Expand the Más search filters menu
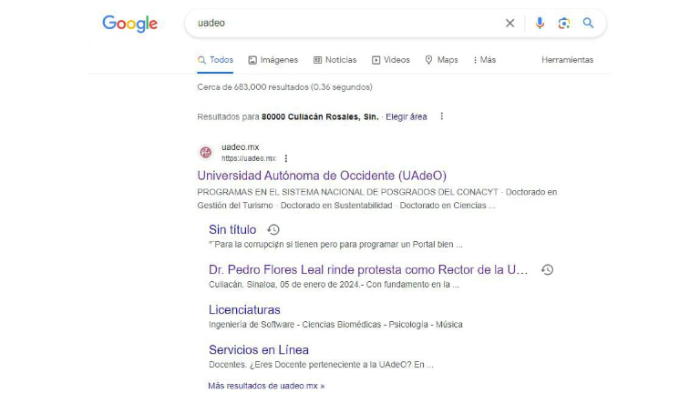This screenshot has height=393, width=700. [x=484, y=60]
